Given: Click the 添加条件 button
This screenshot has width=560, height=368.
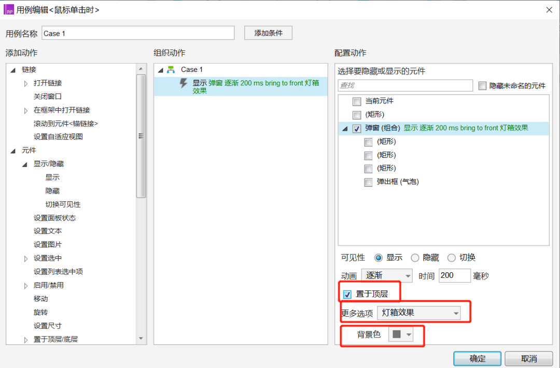Looking at the screenshot, I should (268, 33).
